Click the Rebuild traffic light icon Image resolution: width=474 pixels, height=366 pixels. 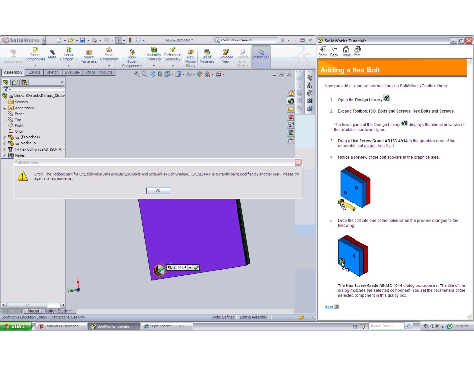tap(130, 40)
